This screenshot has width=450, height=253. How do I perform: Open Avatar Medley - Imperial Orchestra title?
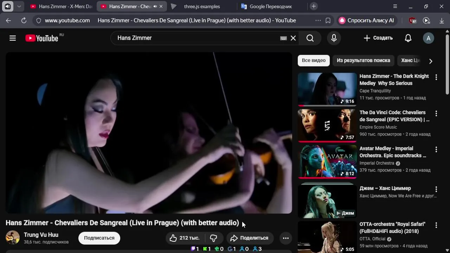pos(393,152)
